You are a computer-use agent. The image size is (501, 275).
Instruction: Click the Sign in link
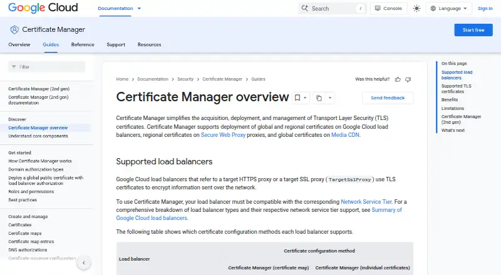[485, 9]
